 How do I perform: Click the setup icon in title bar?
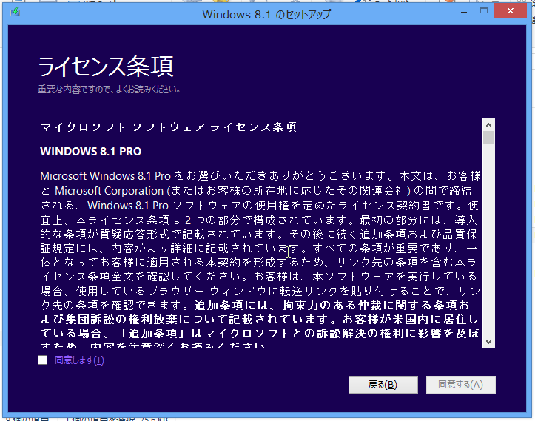(15, 13)
